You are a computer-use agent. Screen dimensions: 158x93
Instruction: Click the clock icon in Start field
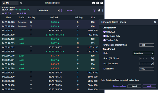pos(152,58)
